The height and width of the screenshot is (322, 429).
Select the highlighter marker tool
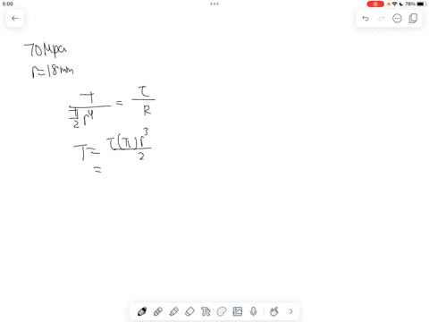click(174, 311)
